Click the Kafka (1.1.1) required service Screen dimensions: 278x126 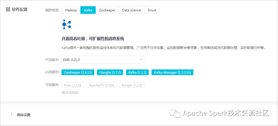click(137, 72)
